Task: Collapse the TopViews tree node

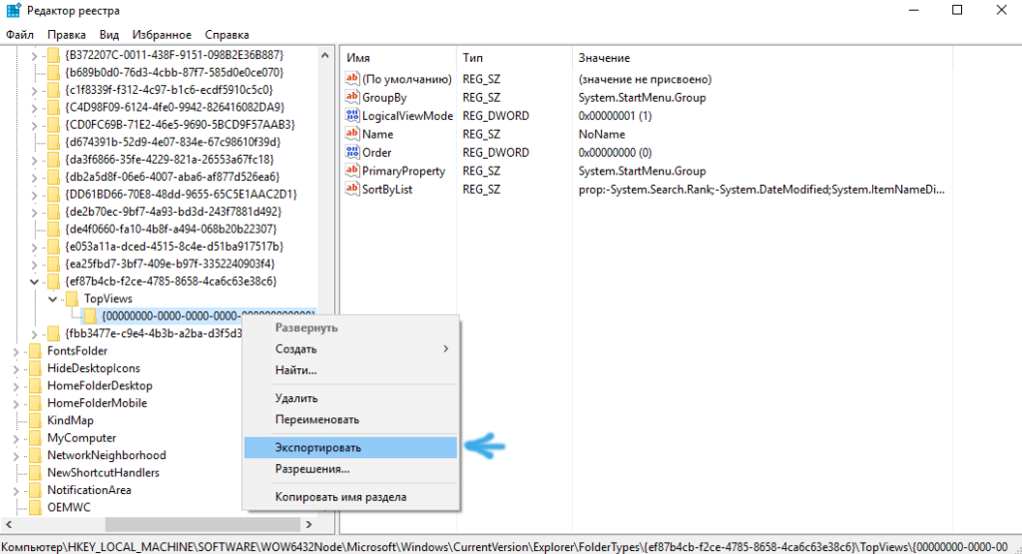Action: click(53, 298)
